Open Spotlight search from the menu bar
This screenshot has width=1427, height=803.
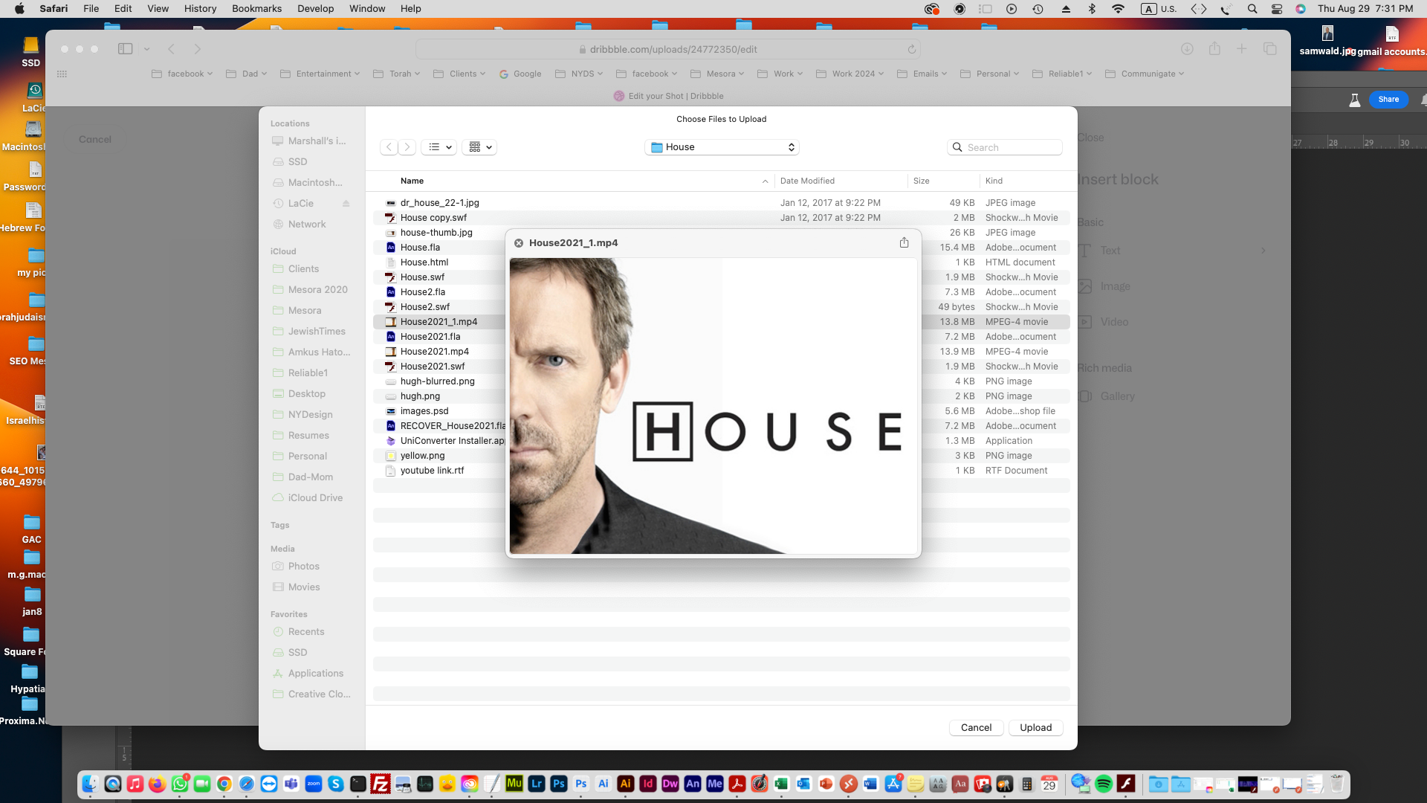pyautogui.click(x=1253, y=8)
